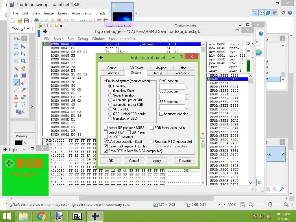Click the Defaults button
Viewport: 296px width, 222px height.
[x=185, y=161]
